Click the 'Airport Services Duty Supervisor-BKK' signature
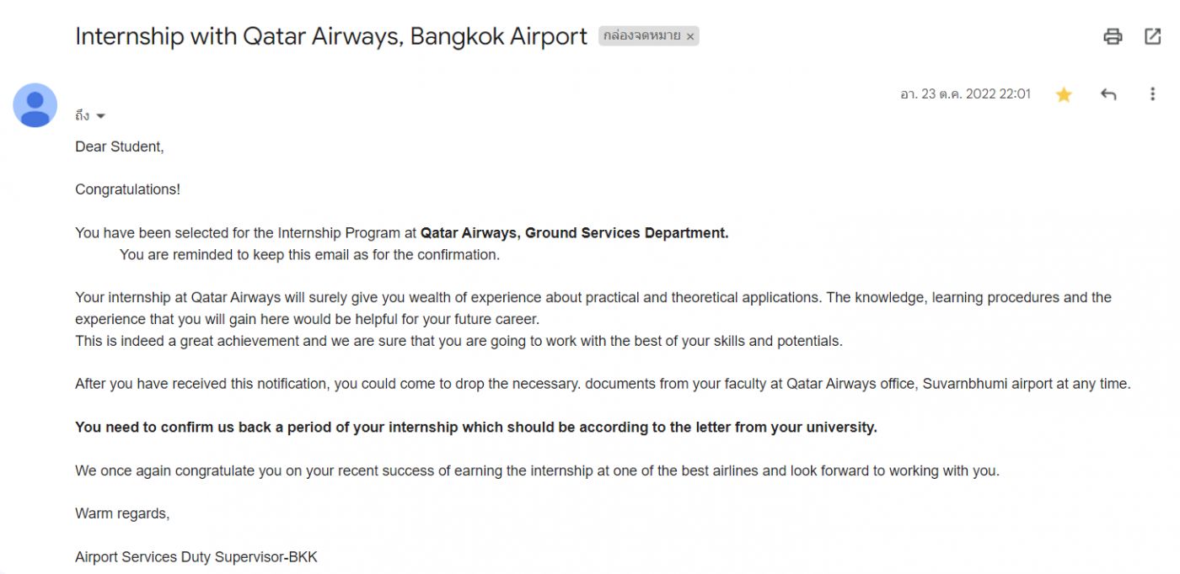Screen dimensions: 1180x574 [x=196, y=556]
